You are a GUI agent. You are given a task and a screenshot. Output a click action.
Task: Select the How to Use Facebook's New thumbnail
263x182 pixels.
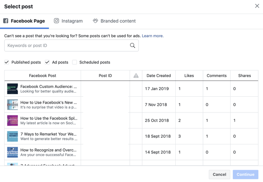coord(12,105)
